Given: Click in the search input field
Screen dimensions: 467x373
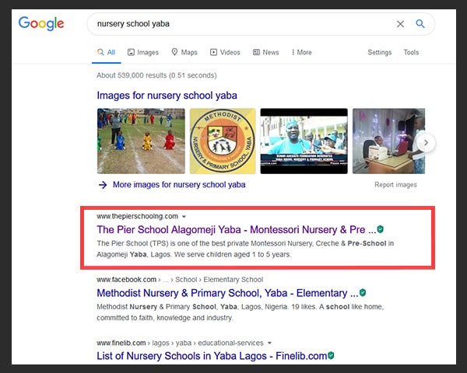Looking at the screenshot, I should tap(244, 24).
